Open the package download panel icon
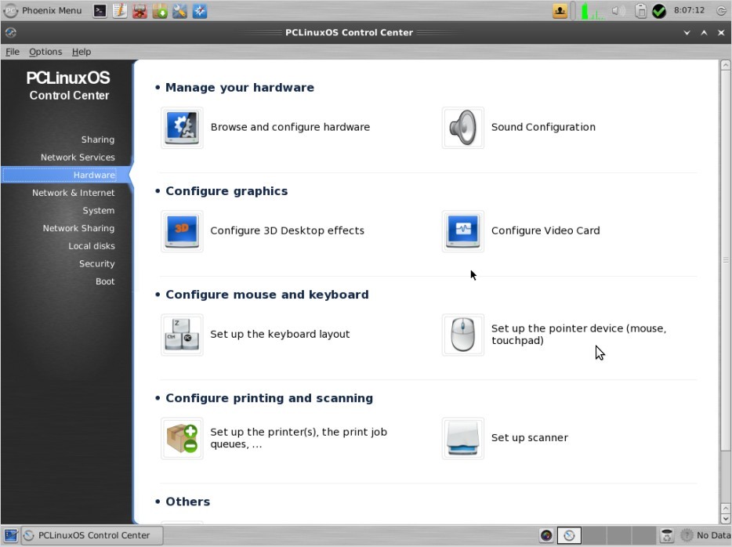The image size is (732, 547). click(x=160, y=11)
